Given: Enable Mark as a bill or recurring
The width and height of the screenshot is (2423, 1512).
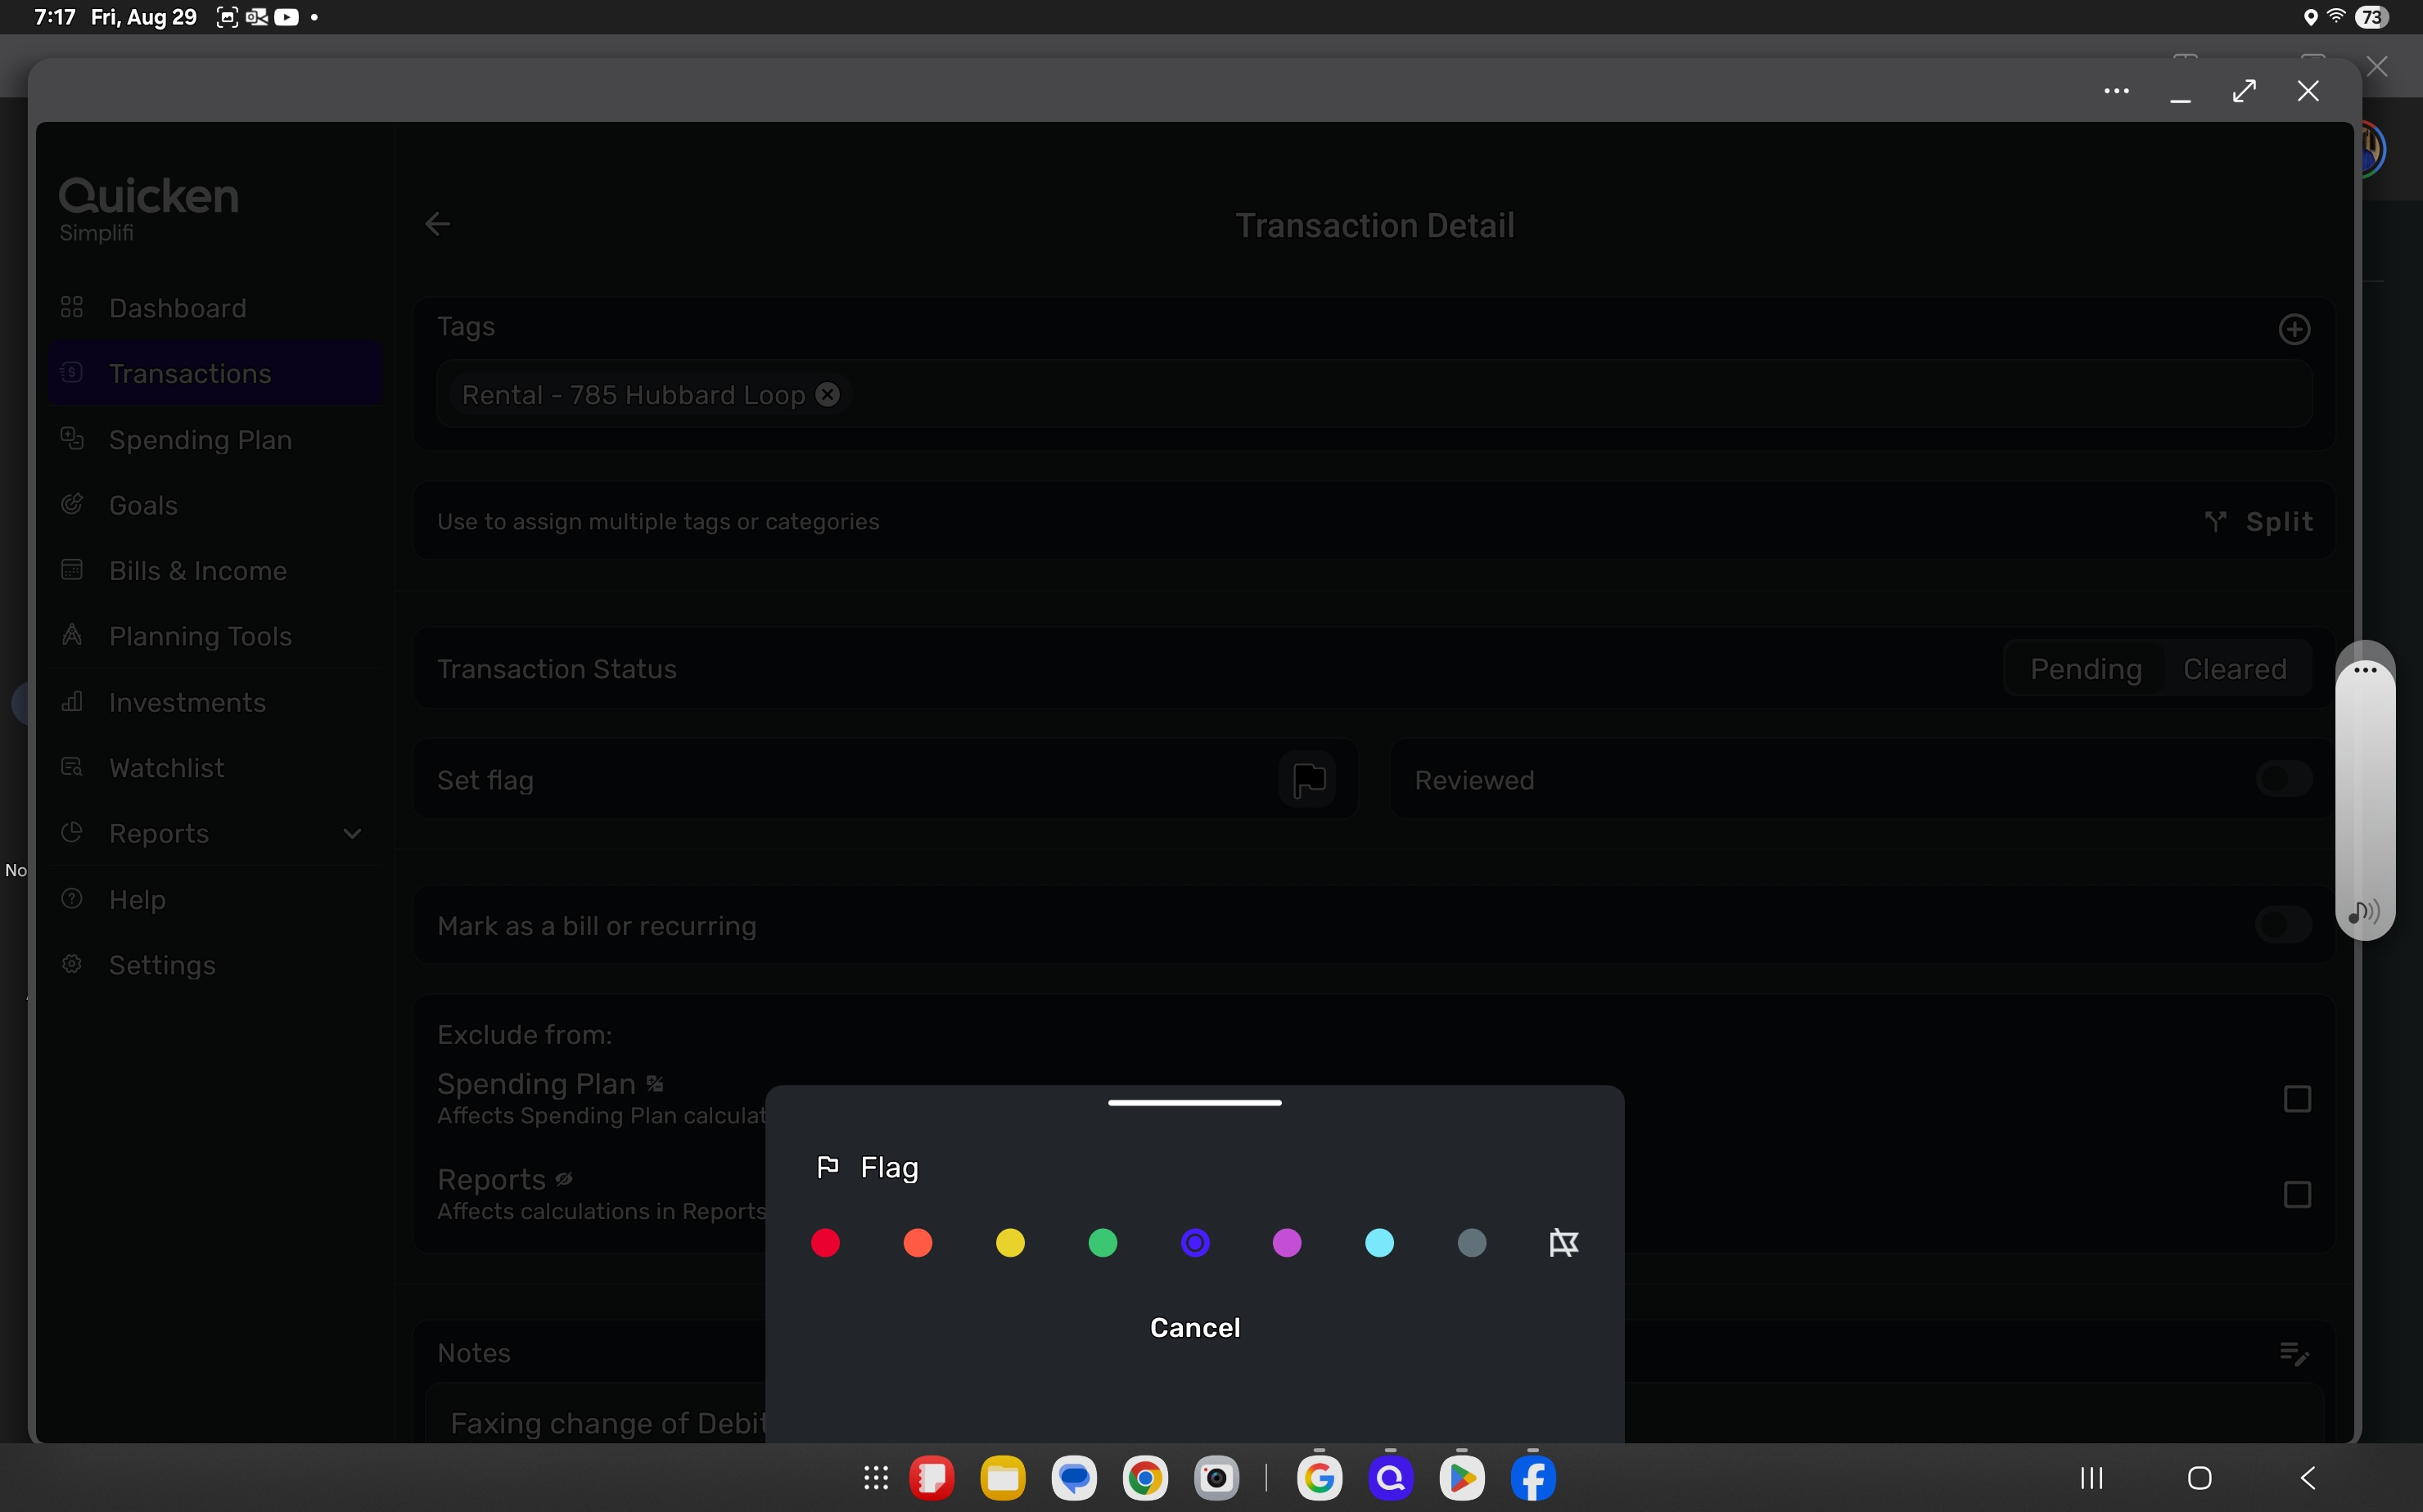Looking at the screenshot, I should tap(2283, 925).
